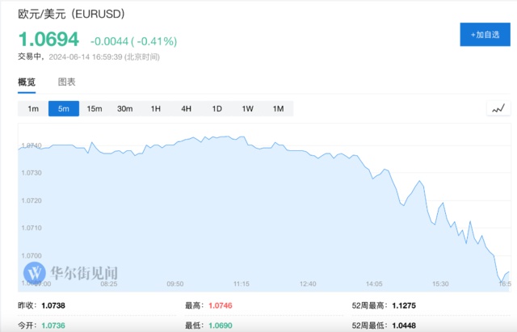The width and height of the screenshot is (517, 332).
Task: Select the 1m timeframe
Action: tap(33, 108)
